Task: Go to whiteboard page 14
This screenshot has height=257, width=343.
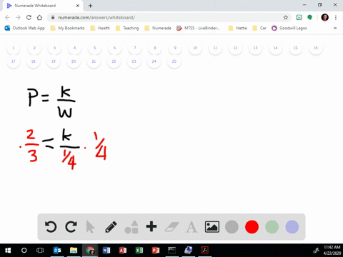Action: (275, 48)
